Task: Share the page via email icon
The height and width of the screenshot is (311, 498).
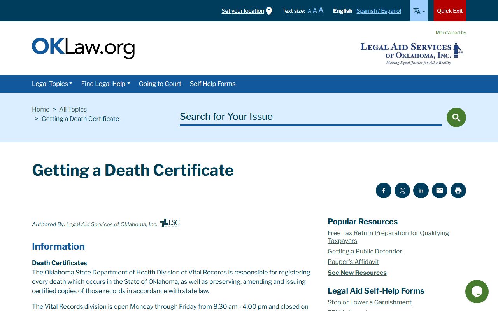Action: (x=440, y=190)
